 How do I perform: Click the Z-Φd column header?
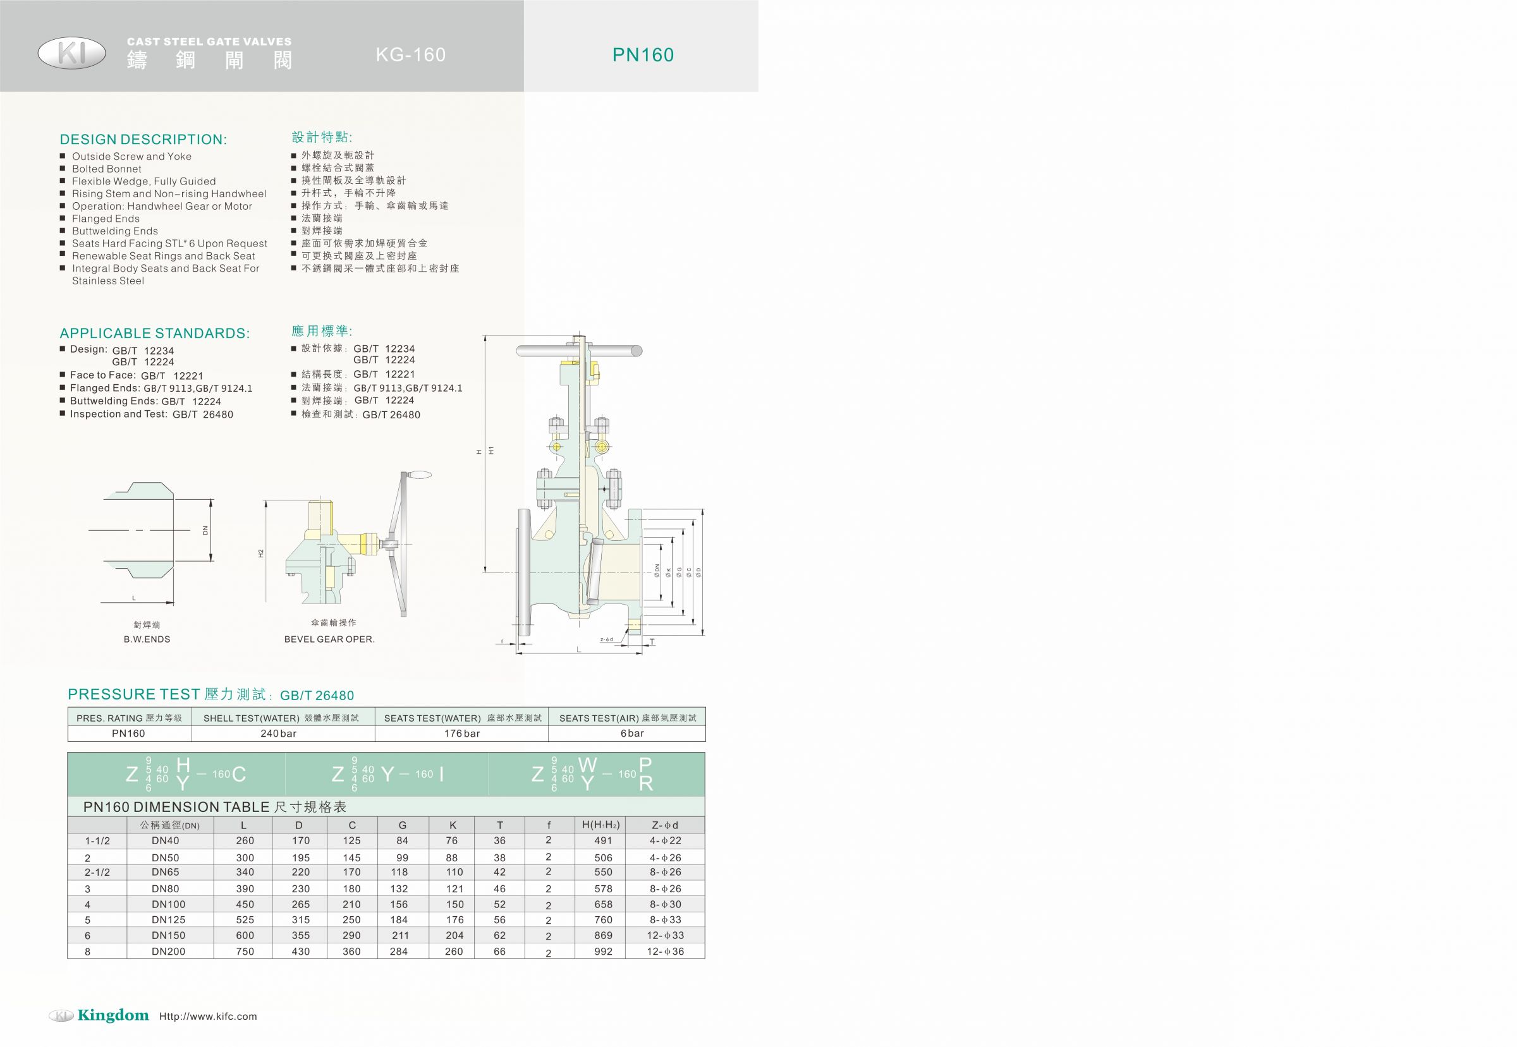coord(665,825)
